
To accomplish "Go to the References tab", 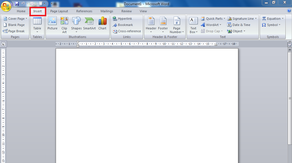I will (84, 11).
